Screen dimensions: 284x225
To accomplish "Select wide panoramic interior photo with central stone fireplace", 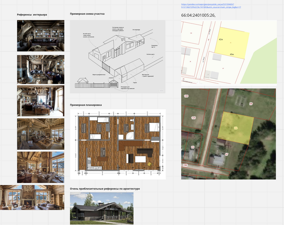I will coord(32,197).
